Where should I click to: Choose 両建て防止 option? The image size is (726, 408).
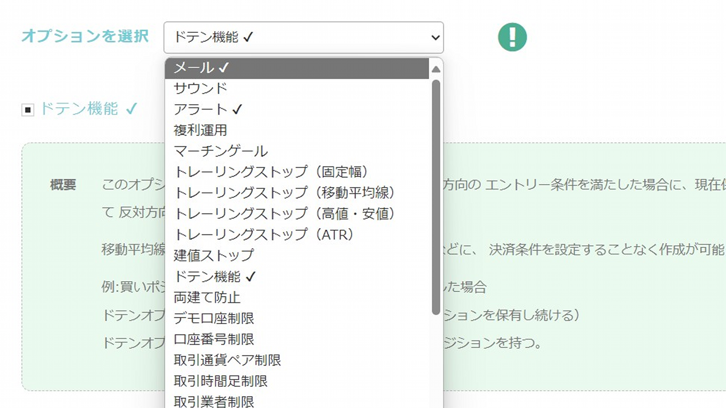coord(297,297)
